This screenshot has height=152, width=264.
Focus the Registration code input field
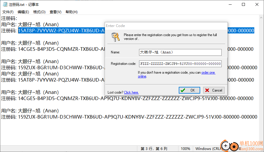point(180,64)
